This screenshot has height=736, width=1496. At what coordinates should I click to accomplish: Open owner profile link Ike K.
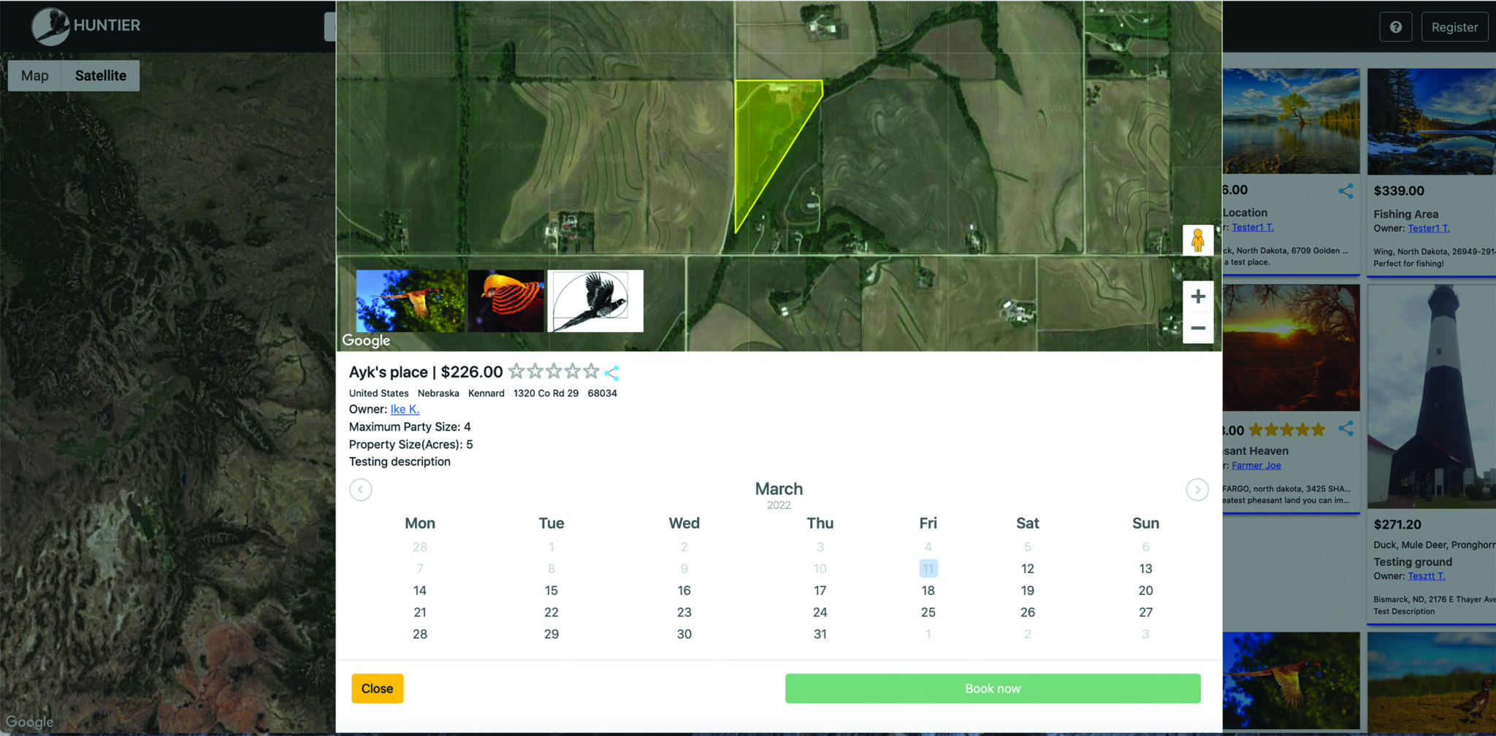[x=405, y=409]
